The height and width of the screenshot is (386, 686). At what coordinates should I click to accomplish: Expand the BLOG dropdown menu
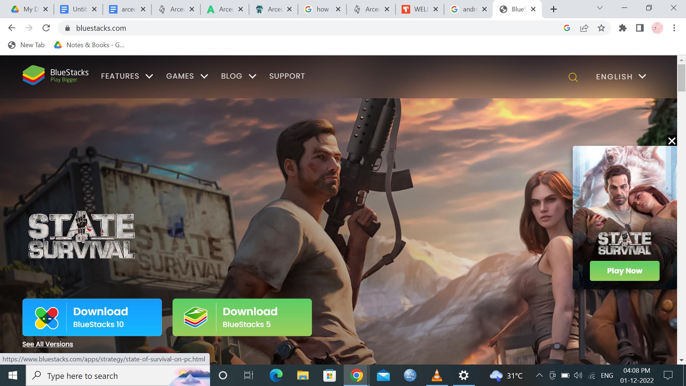[x=238, y=76]
